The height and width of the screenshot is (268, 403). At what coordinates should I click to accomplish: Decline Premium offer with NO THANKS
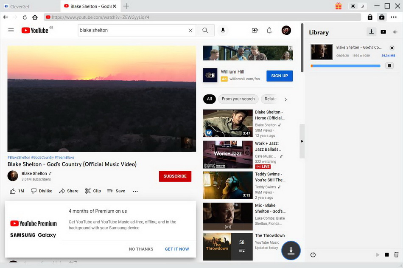141,249
